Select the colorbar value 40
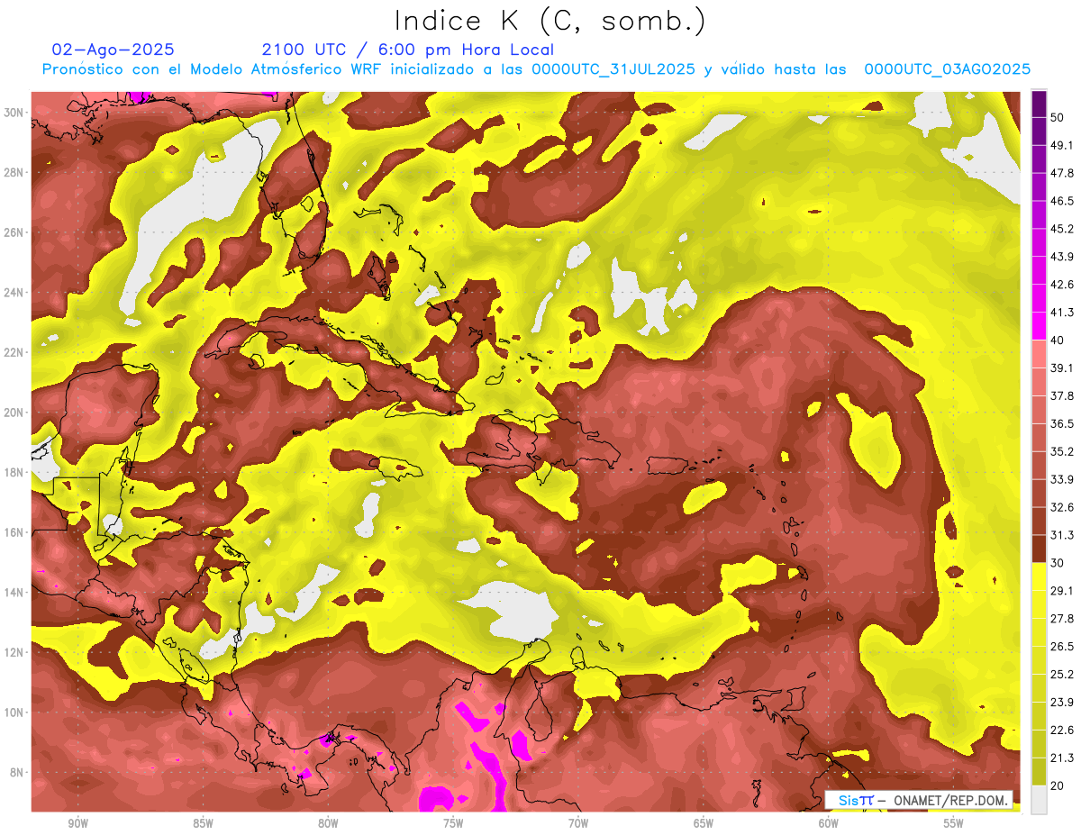Image resolution: width=1081 pixels, height=835 pixels. [x=1058, y=340]
